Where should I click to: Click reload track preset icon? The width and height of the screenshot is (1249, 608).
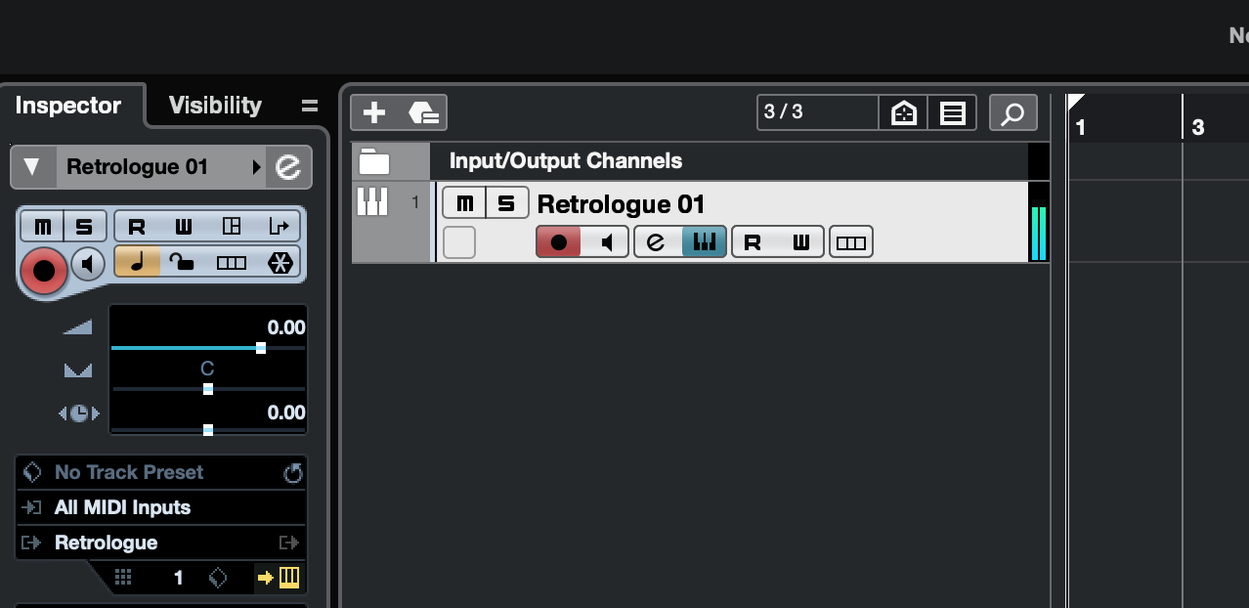coord(292,473)
